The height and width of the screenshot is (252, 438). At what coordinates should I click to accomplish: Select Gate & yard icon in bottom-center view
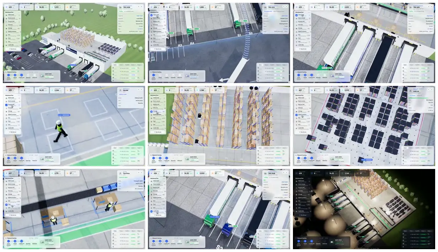click(151, 181)
